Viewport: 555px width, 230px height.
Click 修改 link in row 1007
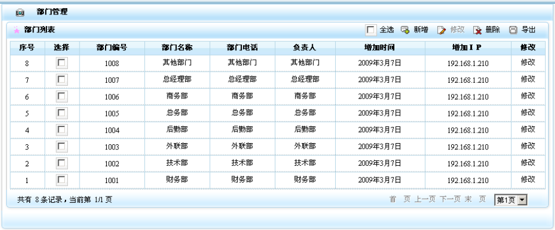tap(528, 79)
